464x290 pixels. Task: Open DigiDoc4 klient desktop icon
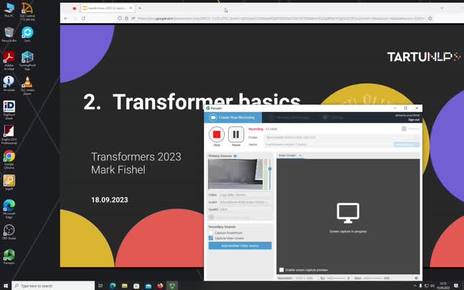(x=9, y=111)
